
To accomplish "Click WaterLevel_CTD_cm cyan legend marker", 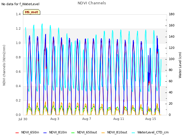I will (x=133, y=133).
